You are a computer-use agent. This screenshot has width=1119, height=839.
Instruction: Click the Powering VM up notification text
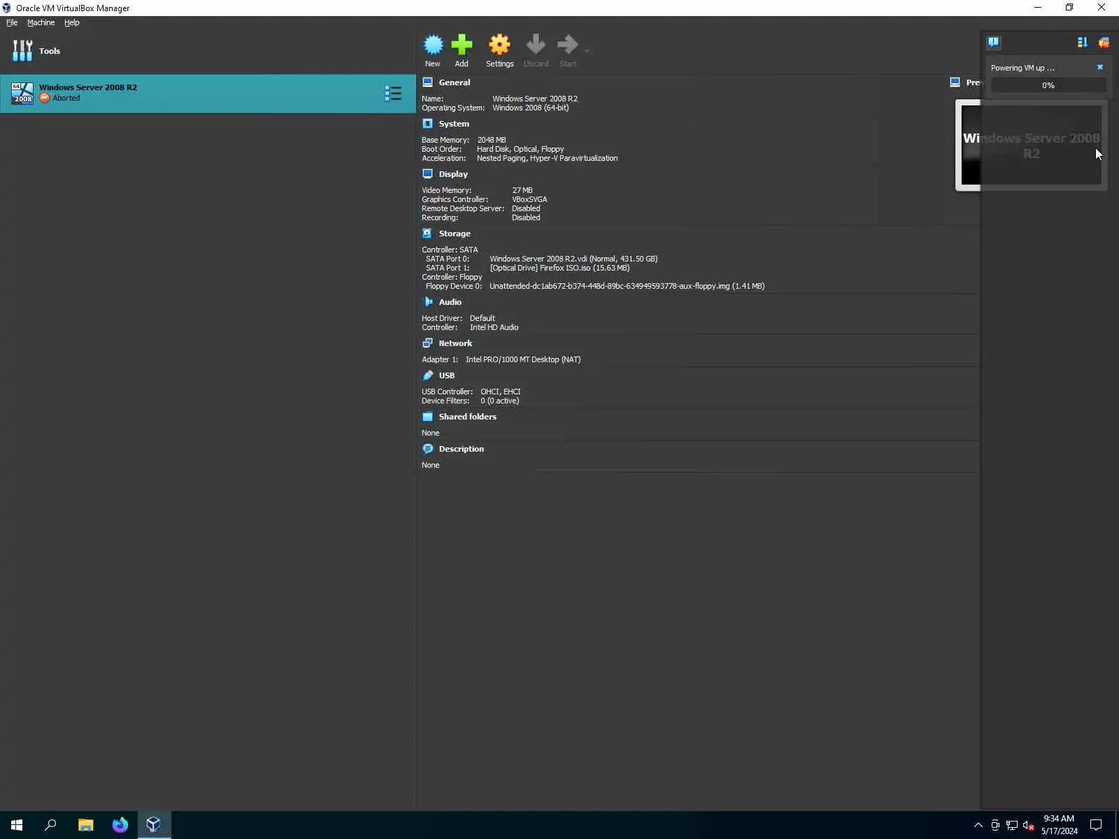(1022, 68)
